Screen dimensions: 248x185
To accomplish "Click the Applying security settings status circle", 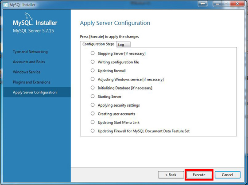I will pos(93,105).
